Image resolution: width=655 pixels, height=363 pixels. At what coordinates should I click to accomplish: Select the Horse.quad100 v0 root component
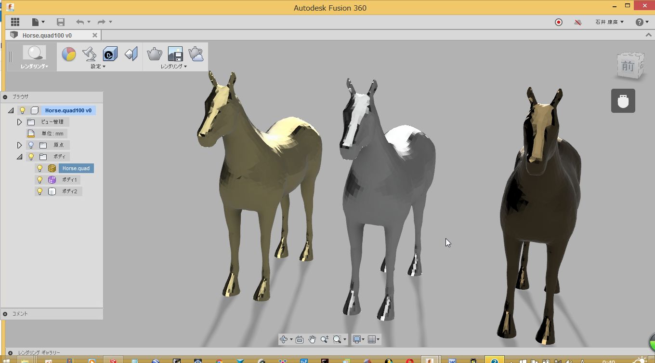point(68,110)
